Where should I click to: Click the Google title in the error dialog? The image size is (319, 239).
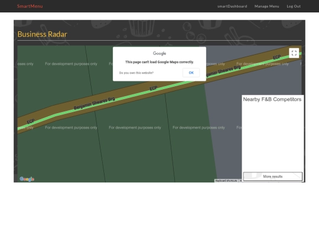159,53
